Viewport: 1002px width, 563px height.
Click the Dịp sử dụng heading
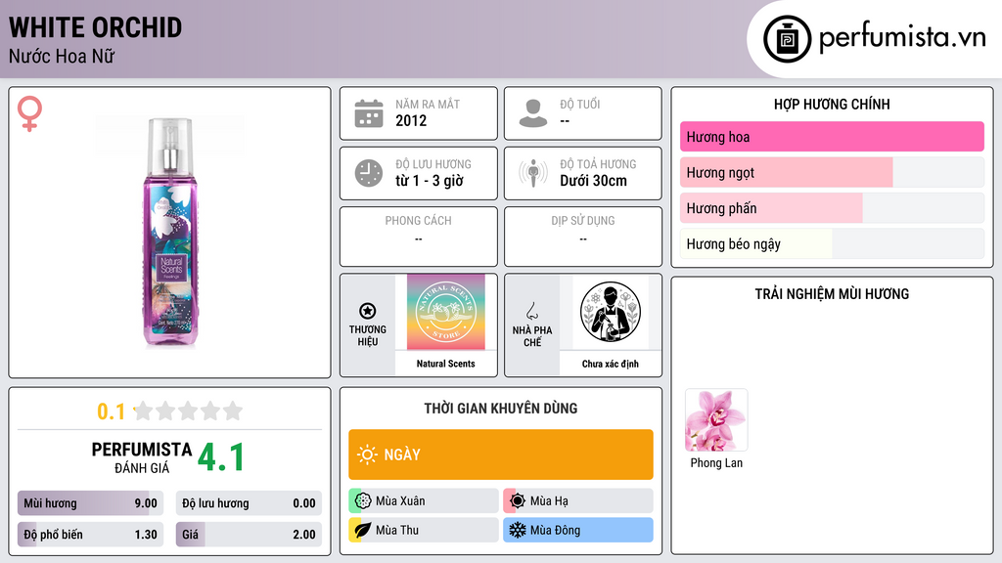tap(583, 220)
